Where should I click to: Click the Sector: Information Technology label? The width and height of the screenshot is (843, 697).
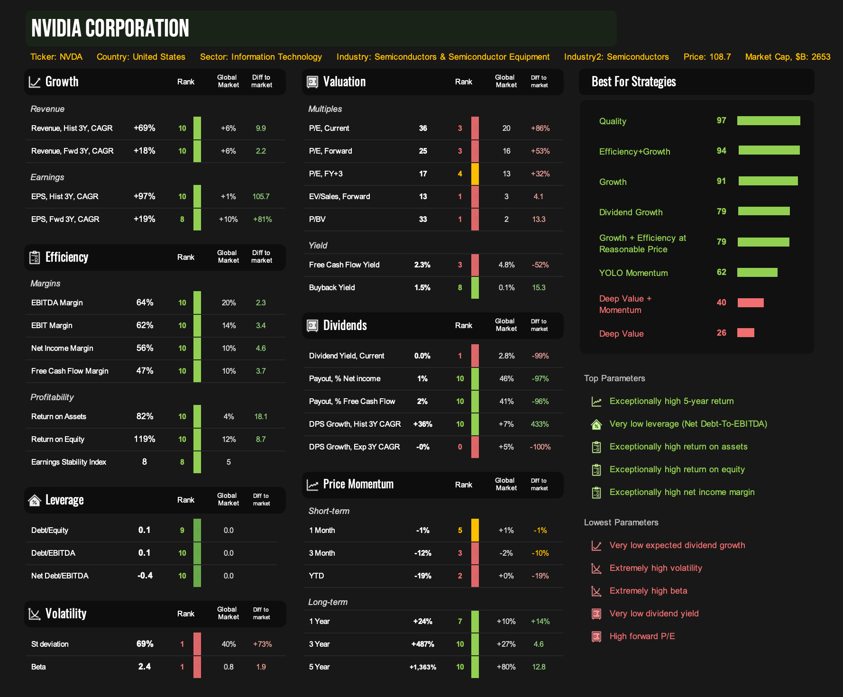[261, 57]
